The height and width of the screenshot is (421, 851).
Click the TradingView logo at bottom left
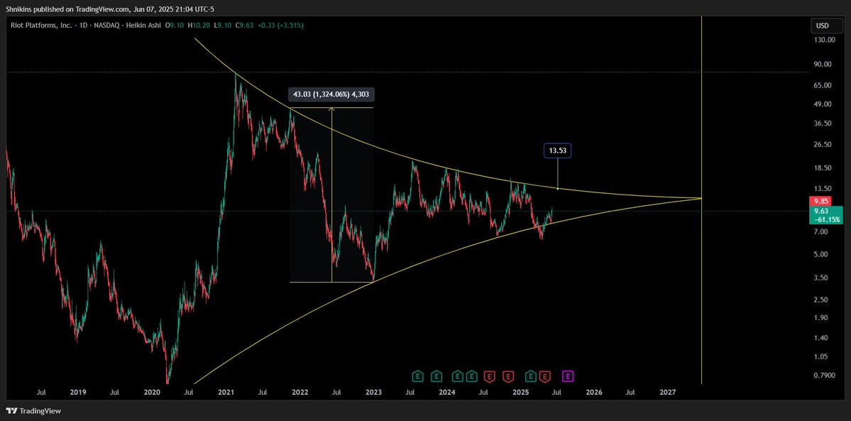pyautogui.click(x=33, y=411)
